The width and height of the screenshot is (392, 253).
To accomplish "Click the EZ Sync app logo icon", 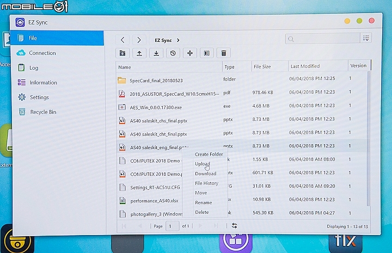I will point(20,22).
